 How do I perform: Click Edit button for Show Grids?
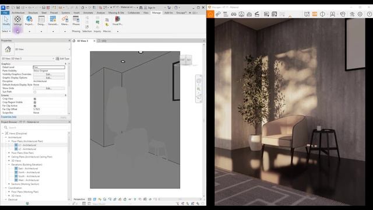tap(49, 88)
